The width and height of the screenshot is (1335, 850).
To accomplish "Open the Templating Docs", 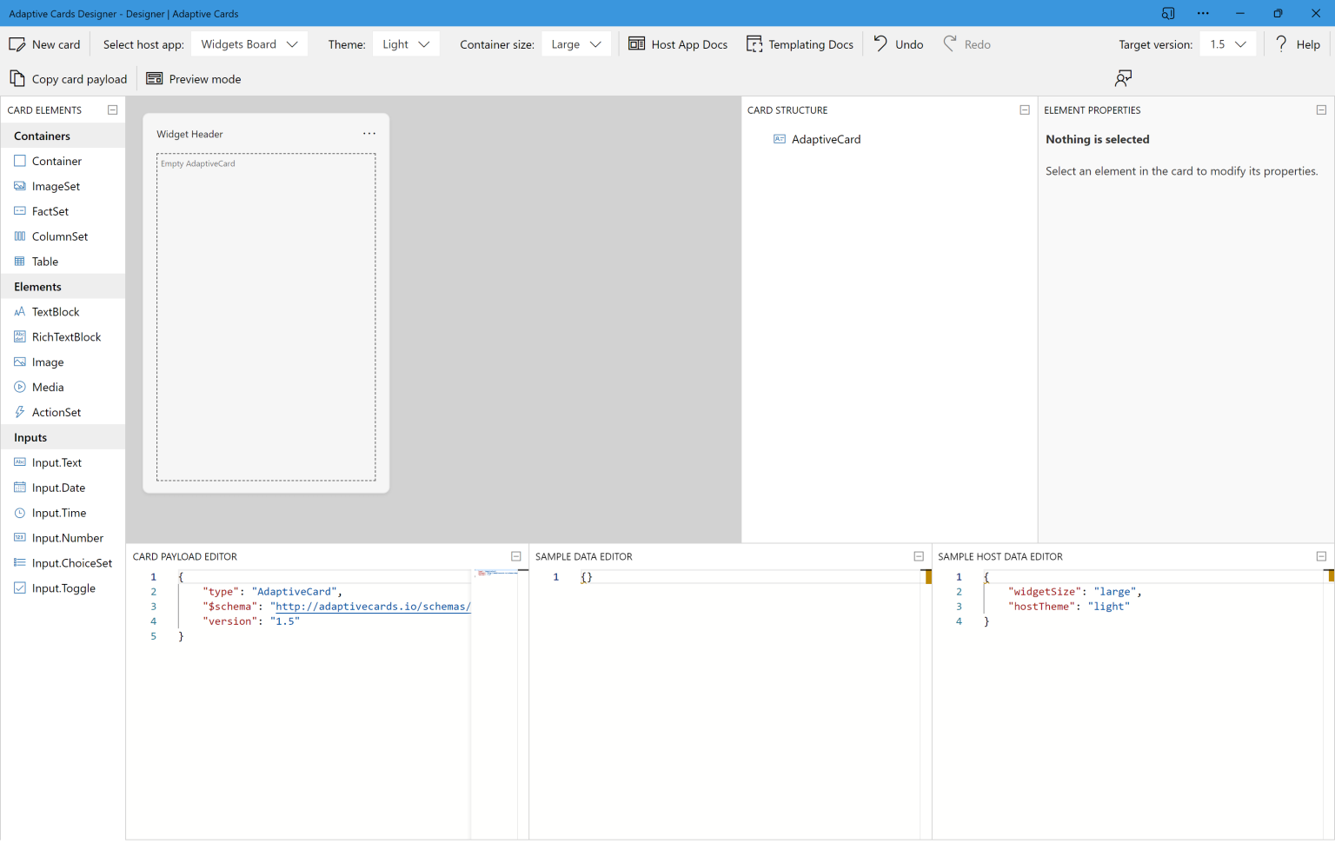I will pos(799,43).
